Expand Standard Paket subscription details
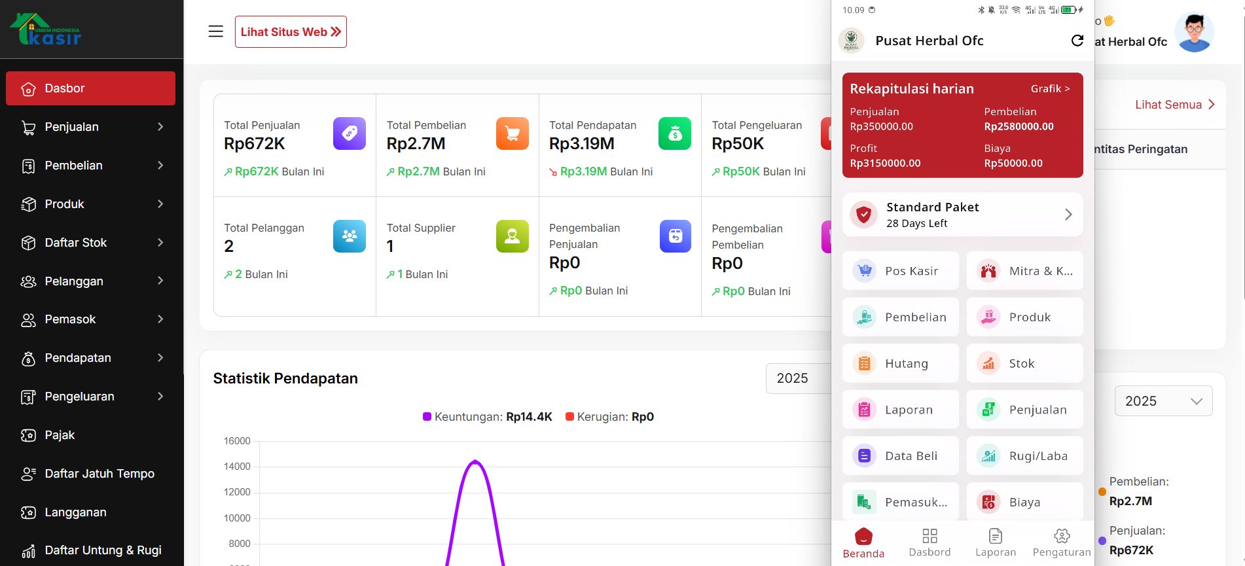 (x=962, y=215)
